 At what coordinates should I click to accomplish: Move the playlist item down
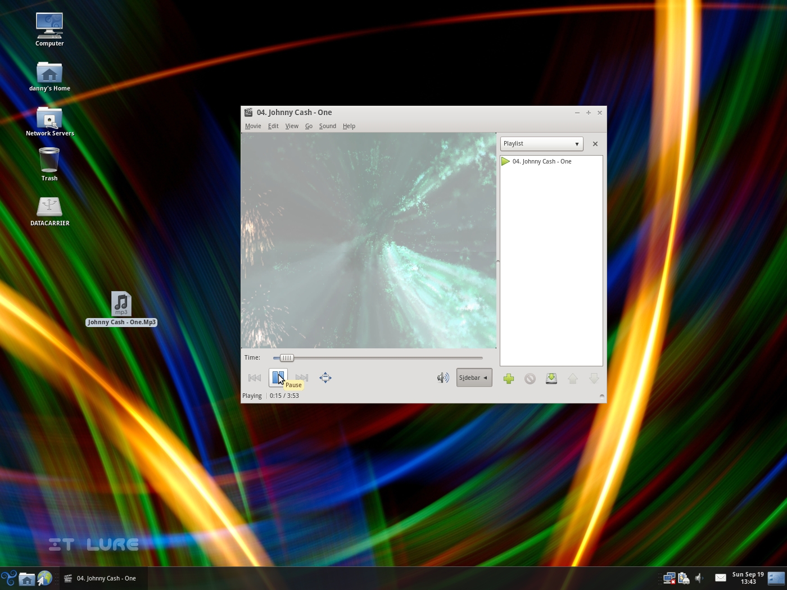point(594,379)
